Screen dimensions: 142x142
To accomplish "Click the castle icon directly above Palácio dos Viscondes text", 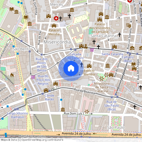I will (100, 20).
